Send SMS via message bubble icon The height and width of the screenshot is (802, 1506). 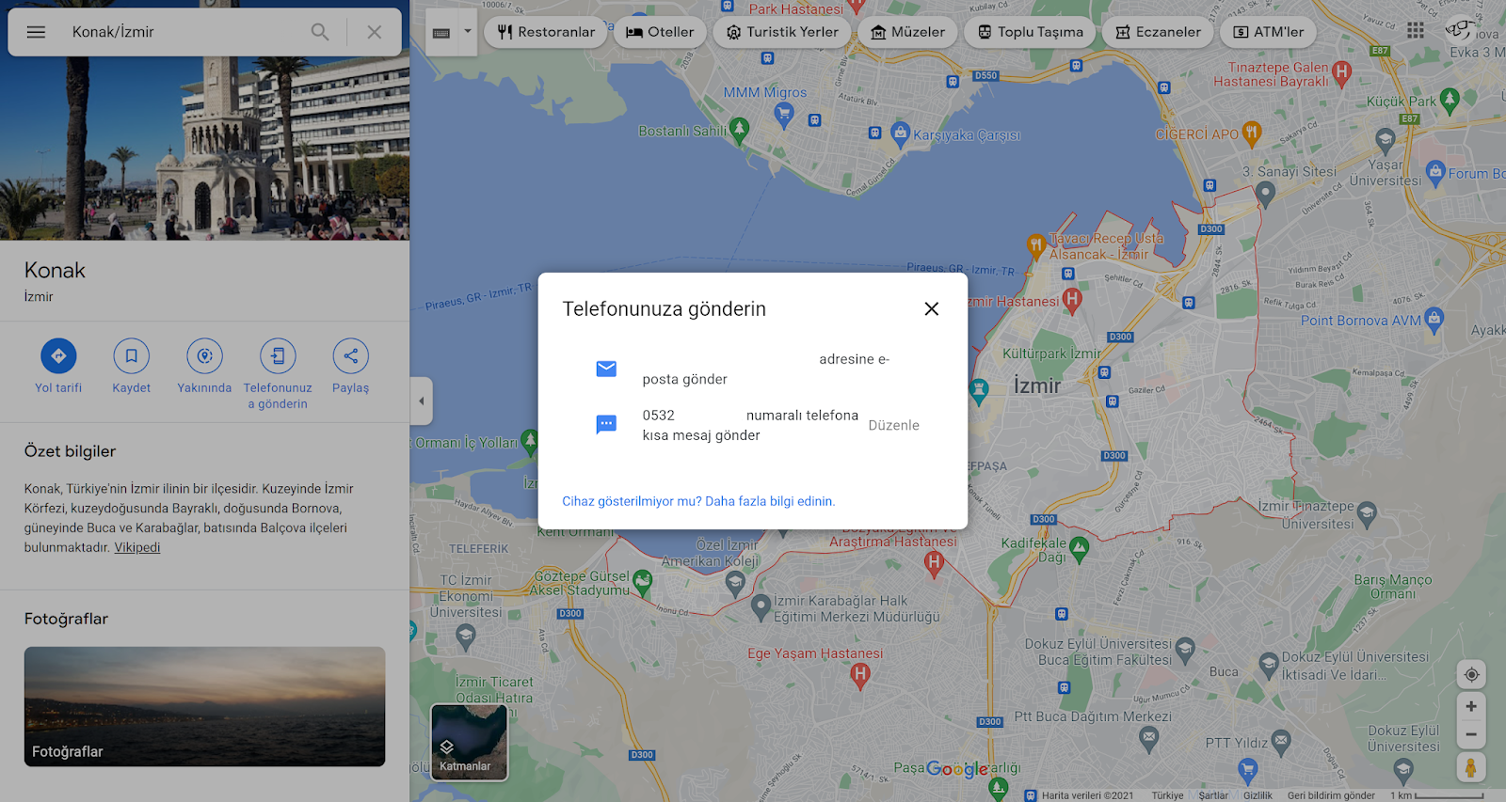click(606, 425)
